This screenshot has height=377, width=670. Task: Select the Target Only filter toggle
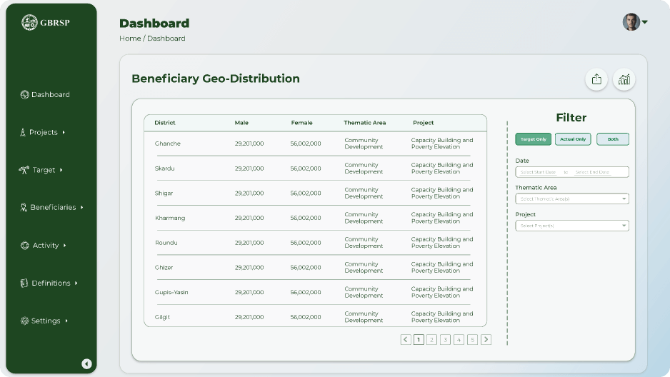(x=533, y=139)
